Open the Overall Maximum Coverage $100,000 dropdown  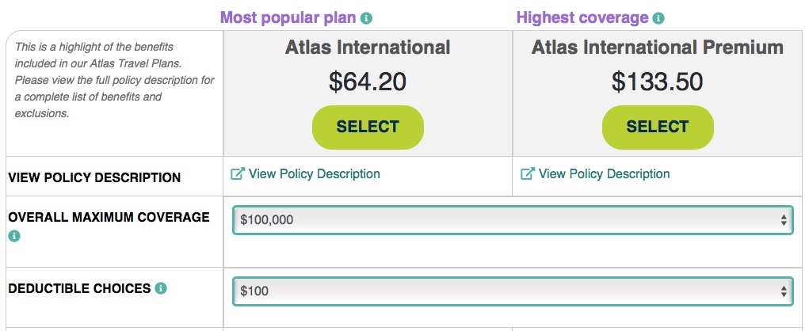(x=513, y=220)
